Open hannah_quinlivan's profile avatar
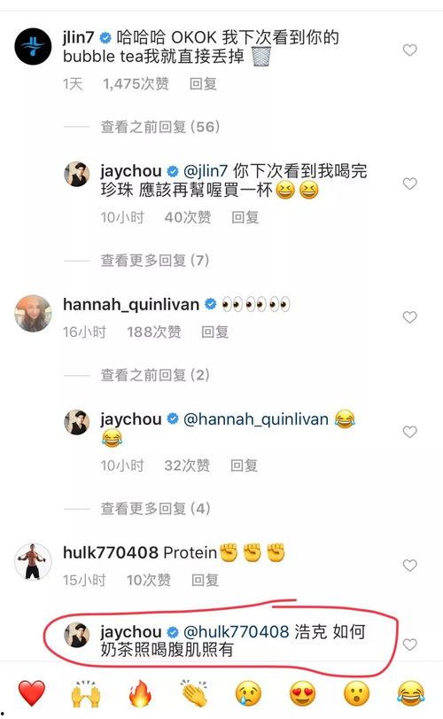This screenshot has width=443, height=719. [x=33, y=313]
